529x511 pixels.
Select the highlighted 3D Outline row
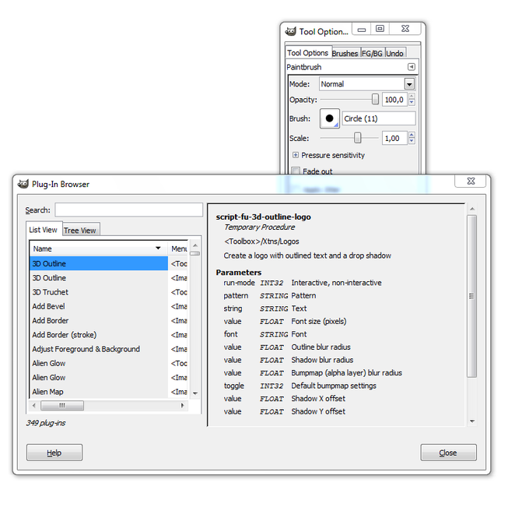point(109,263)
